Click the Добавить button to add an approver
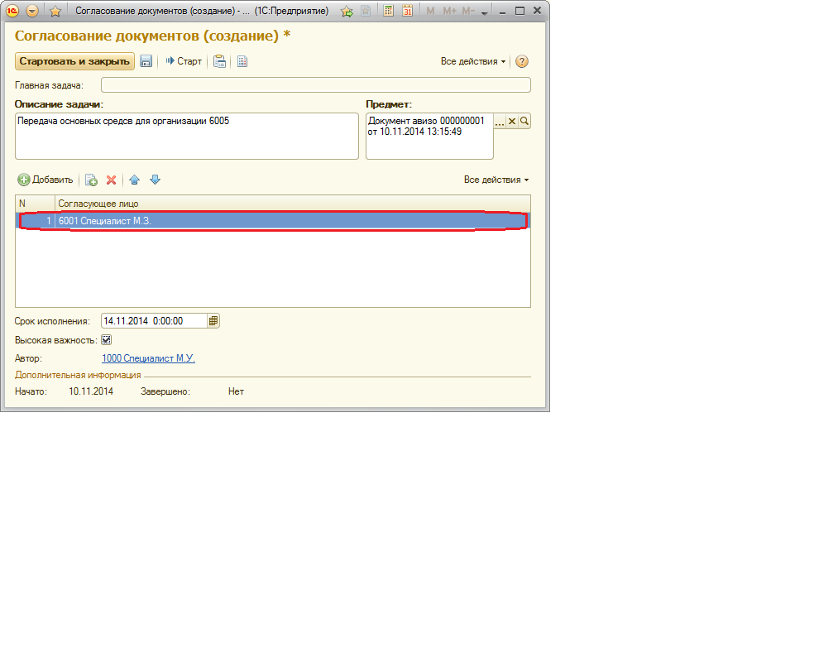The image size is (814, 667). (45, 180)
